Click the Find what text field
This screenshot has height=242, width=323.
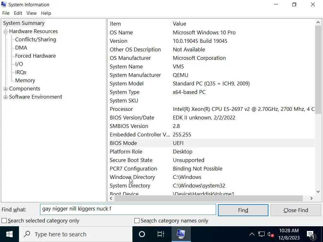click(128, 209)
